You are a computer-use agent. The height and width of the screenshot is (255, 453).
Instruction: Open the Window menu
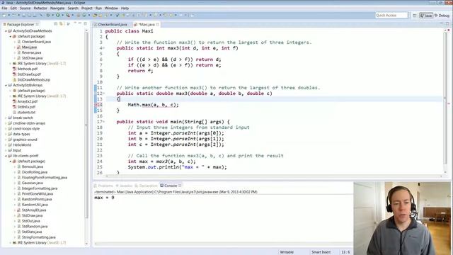pos(111,8)
